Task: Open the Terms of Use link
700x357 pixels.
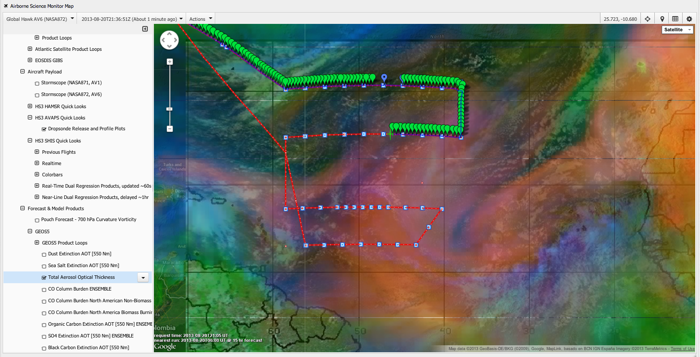Action: click(682, 349)
